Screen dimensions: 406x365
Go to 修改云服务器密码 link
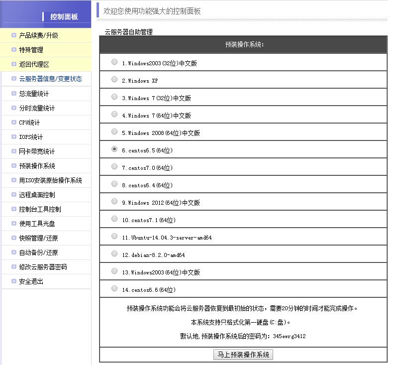coord(43,267)
